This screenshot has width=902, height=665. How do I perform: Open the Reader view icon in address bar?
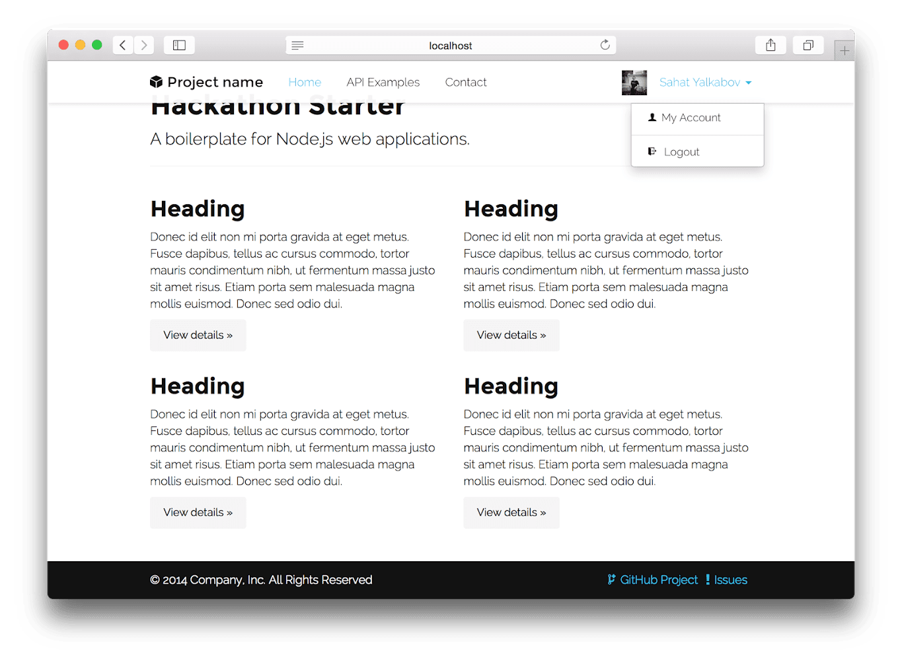tap(297, 45)
